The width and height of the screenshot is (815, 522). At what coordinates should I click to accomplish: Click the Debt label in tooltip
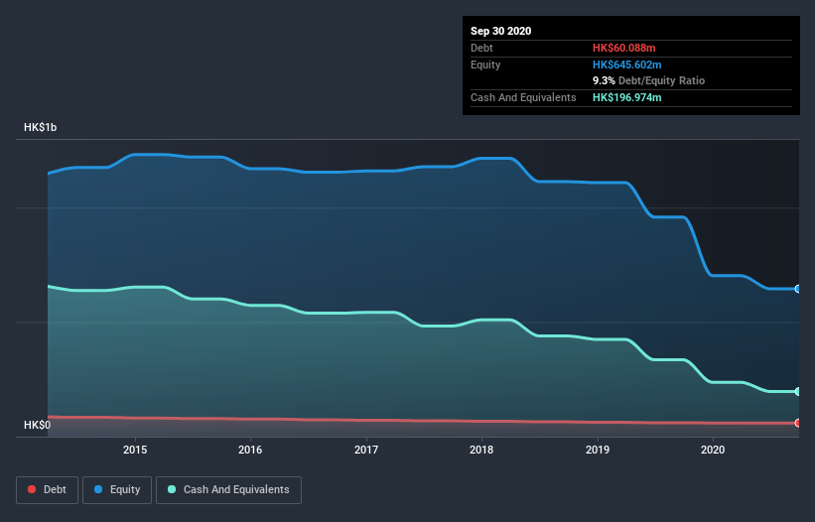click(481, 48)
